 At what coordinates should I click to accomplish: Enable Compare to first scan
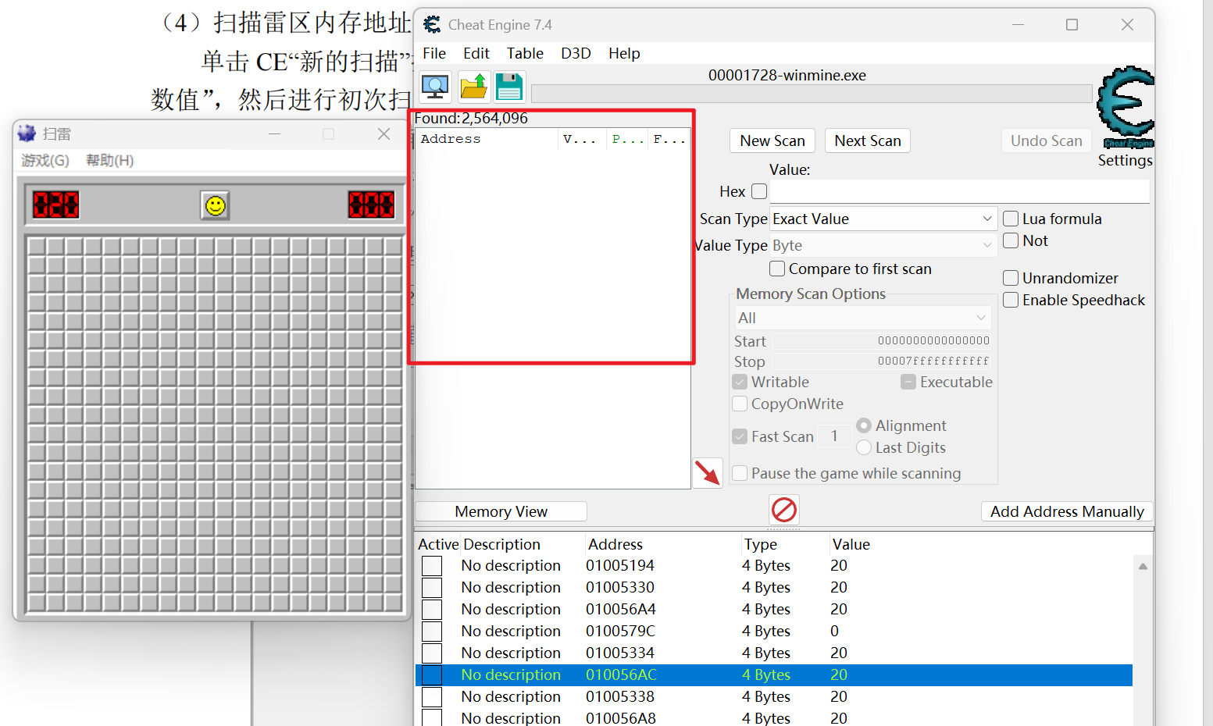pos(777,269)
